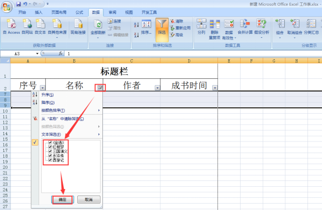Open What-If Analysis (假设分析)
The height and width of the screenshot is (210, 322).
pos(262,28)
